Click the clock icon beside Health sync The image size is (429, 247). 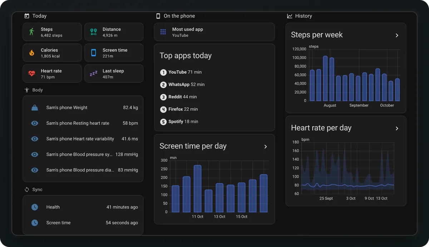coord(35,207)
